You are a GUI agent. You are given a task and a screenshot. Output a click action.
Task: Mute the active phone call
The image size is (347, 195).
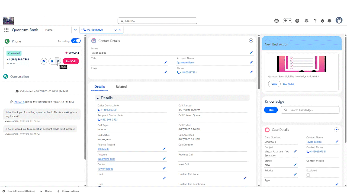pos(58,61)
